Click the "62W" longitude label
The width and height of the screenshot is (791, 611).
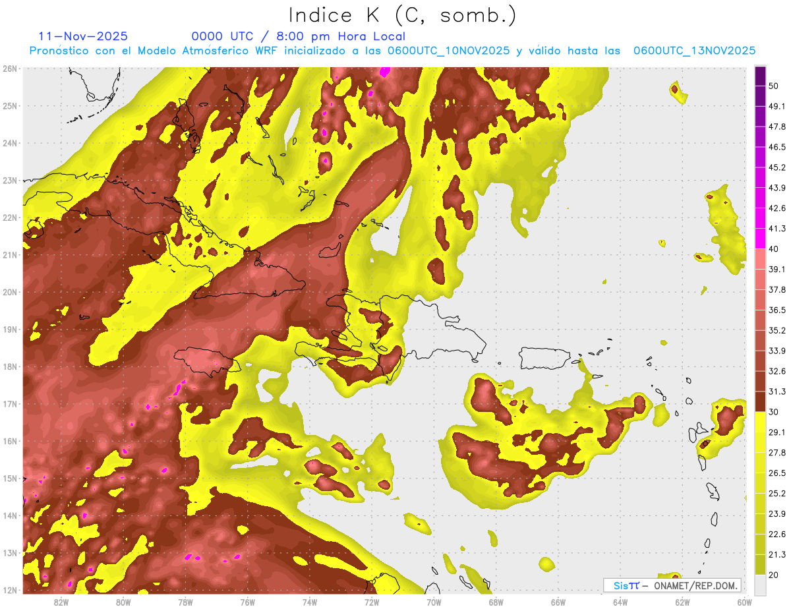[x=682, y=602]
